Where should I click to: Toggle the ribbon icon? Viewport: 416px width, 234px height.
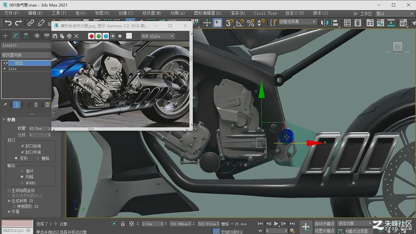(370, 23)
